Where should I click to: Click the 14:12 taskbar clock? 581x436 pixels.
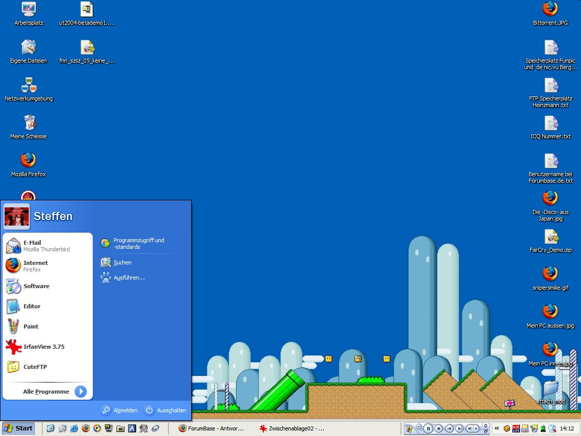pos(567,428)
